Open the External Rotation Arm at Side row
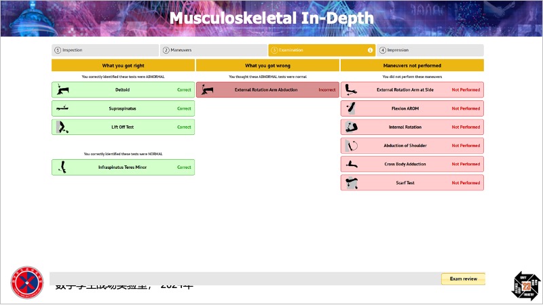Image resolution: width=543 pixels, height=305 pixels. pos(412,89)
